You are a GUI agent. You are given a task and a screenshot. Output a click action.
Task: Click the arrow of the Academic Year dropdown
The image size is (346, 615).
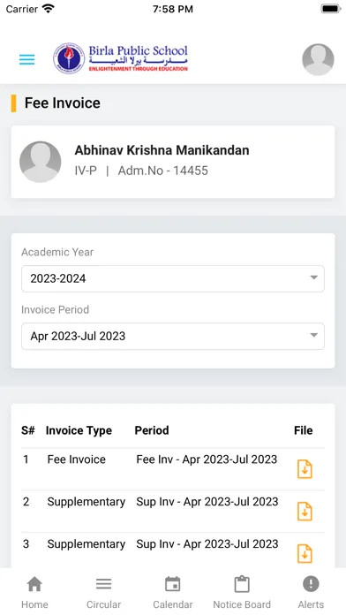[313, 277]
